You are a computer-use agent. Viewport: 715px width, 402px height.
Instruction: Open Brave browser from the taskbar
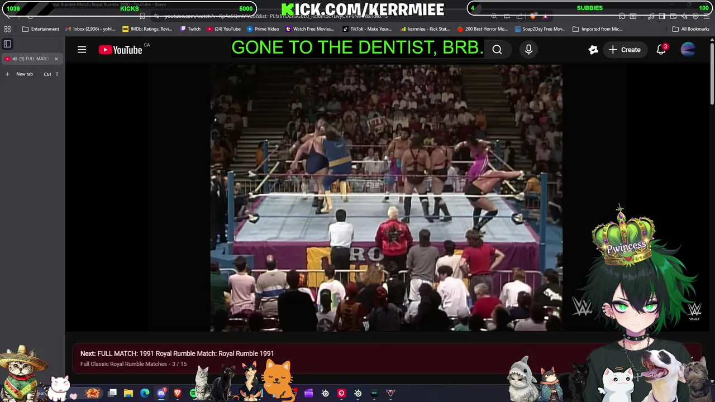click(178, 393)
